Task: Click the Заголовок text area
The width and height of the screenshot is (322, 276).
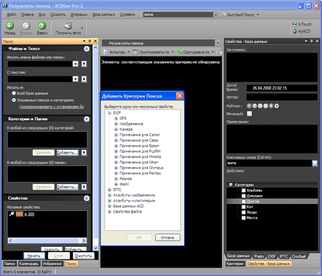Action: 272,68
